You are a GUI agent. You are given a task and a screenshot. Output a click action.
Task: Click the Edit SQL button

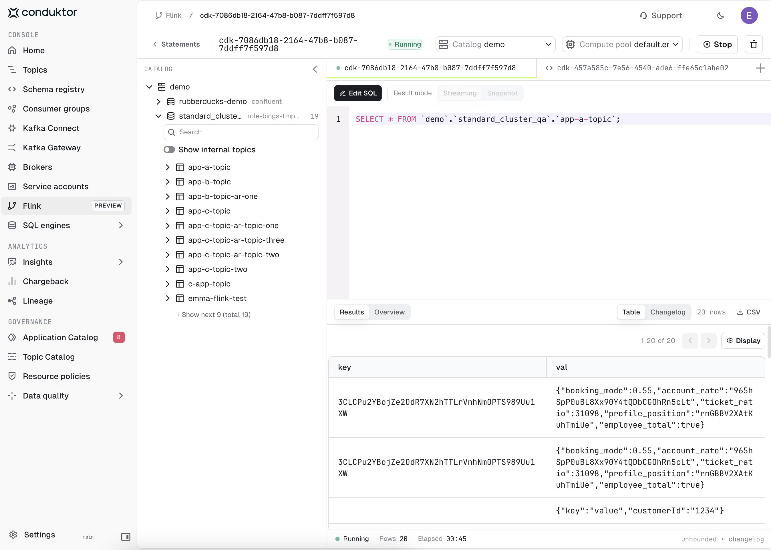(x=358, y=93)
